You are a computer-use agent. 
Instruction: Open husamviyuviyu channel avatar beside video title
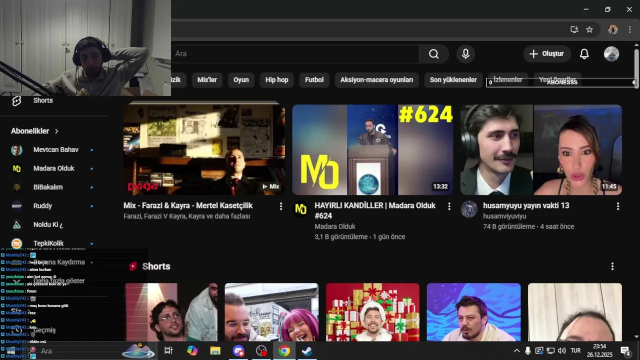pos(469,209)
